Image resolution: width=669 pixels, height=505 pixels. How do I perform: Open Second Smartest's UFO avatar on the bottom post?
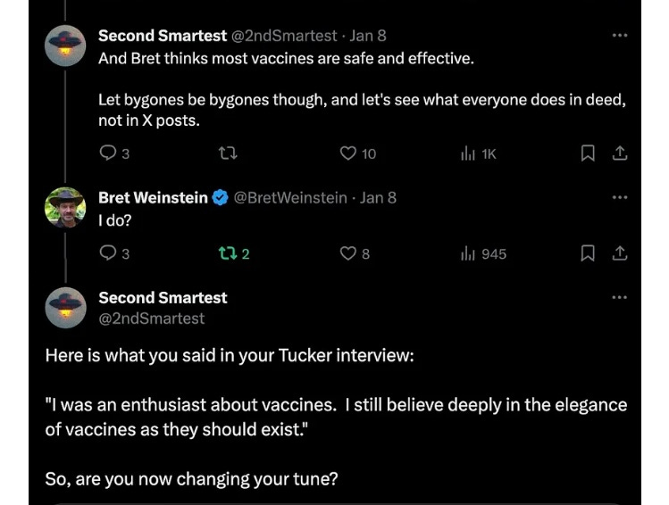tap(65, 308)
